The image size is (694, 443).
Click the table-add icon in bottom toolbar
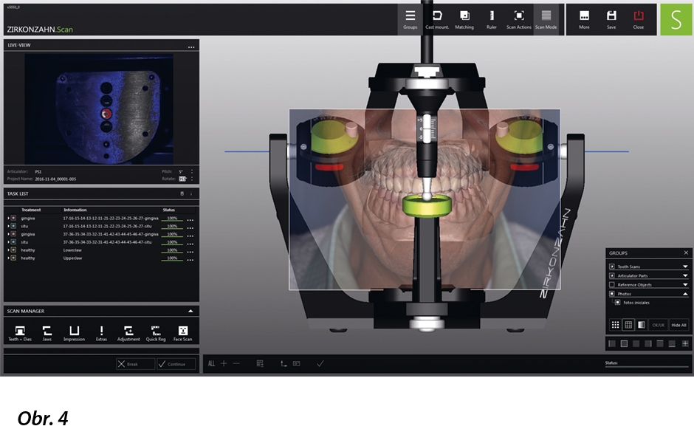pos(260,364)
